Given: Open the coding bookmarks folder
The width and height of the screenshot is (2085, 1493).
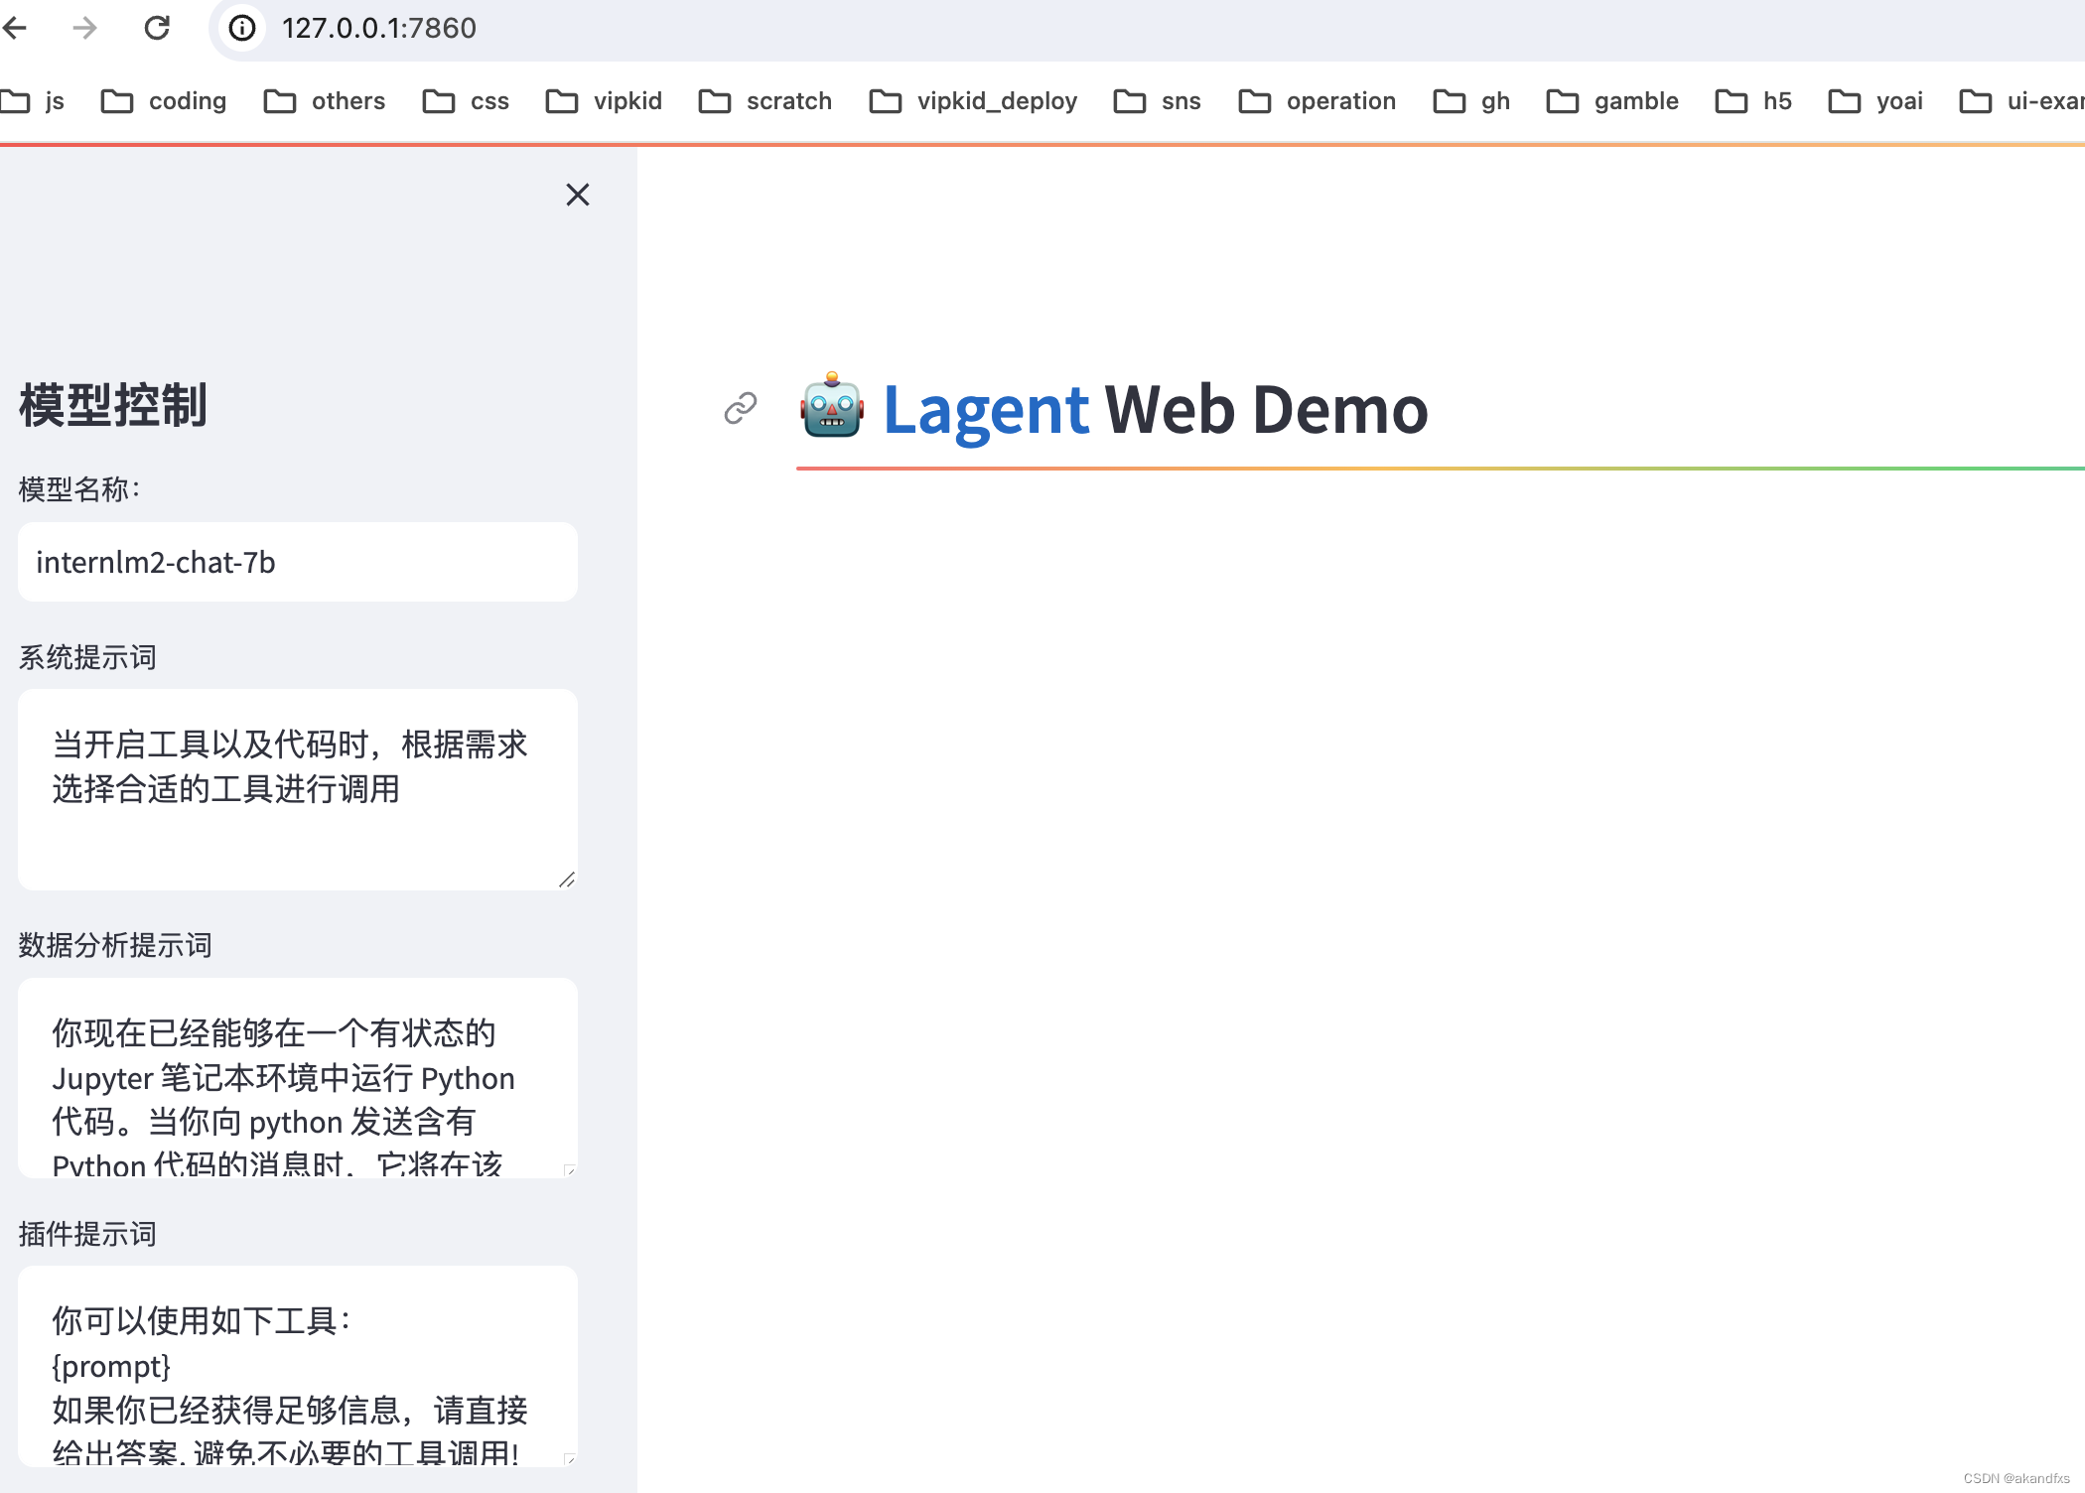Looking at the screenshot, I should pyautogui.click(x=164, y=101).
